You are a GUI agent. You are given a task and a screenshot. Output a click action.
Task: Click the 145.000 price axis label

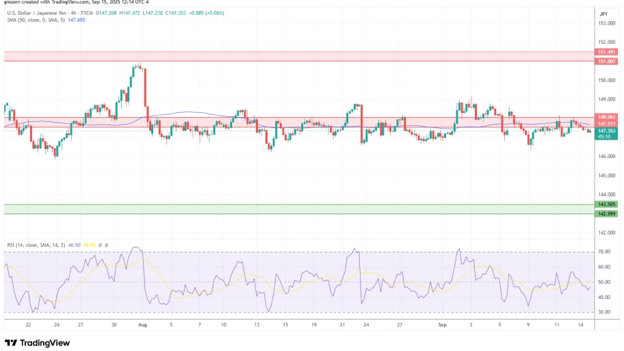click(606, 175)
